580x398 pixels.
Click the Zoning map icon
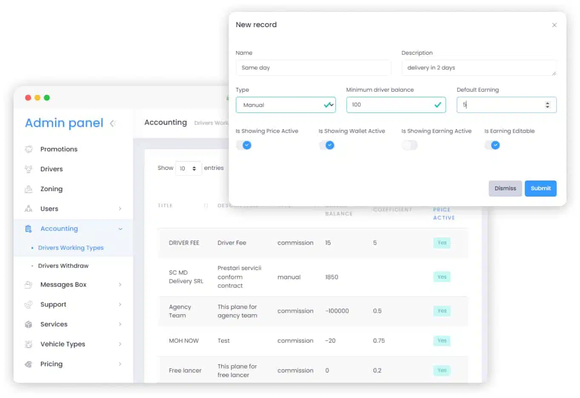click(29, 189)
